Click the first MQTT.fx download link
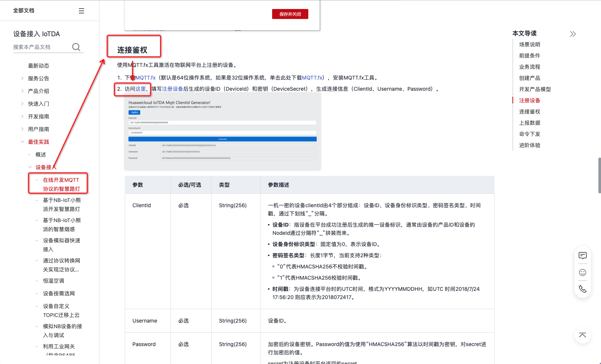The width and height of the screenshot is (601, 364). 145,78
